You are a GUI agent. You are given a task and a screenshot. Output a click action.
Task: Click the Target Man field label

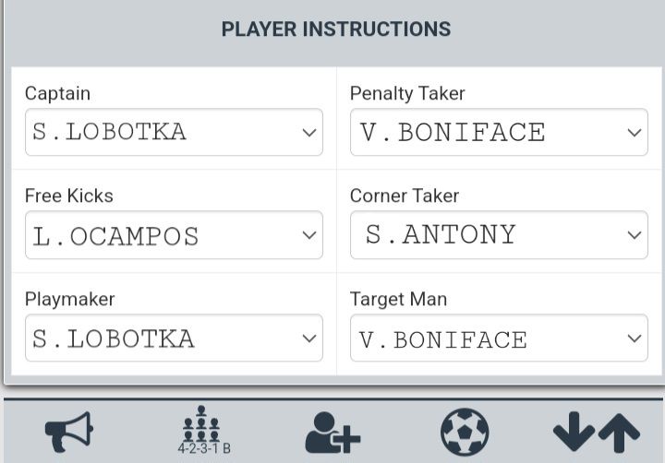(x=398, y=299)
